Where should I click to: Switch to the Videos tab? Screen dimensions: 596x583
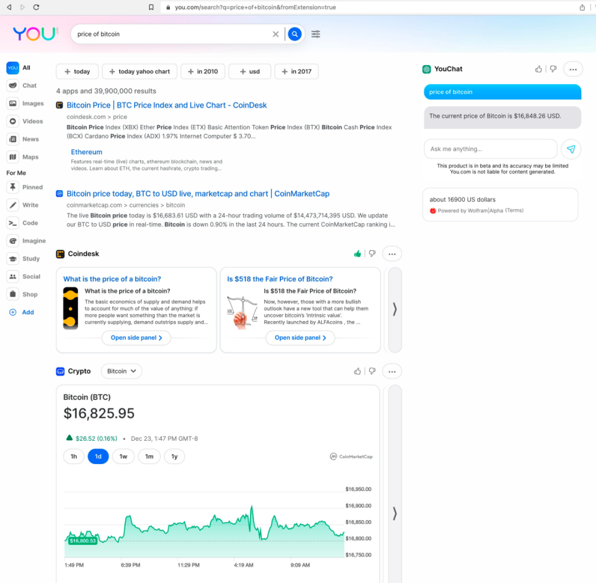(x=25, y=121)
